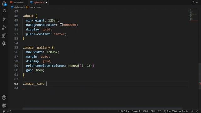Click image__card breadcrumb symbol
This screenshot has width=201, height=113.
tap(34, 7)
